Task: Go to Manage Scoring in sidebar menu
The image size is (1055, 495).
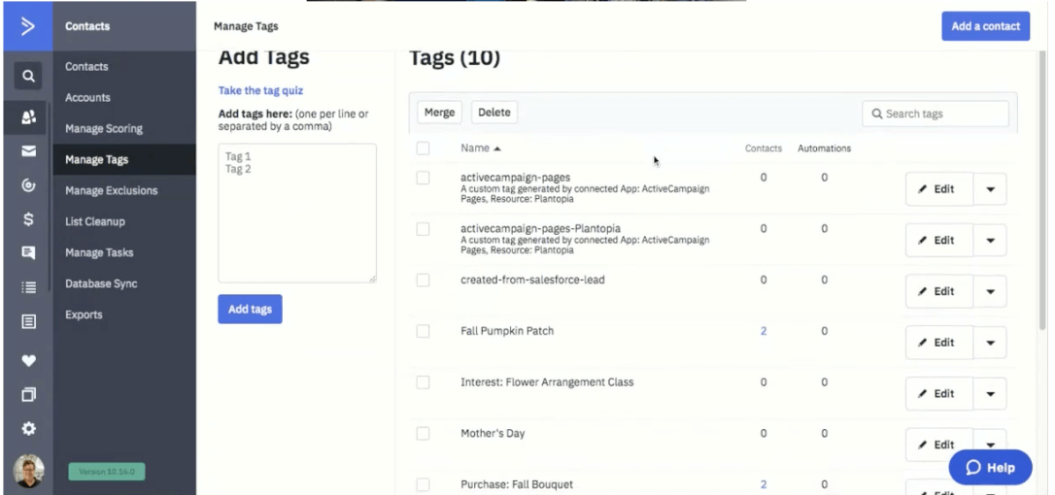Action: tap(104, 128)
